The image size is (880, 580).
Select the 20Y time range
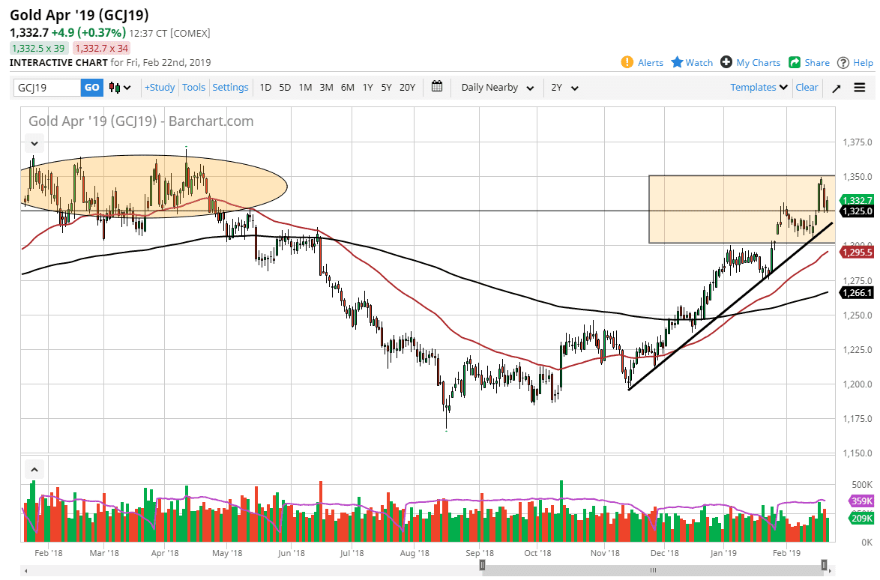[408, 88]
